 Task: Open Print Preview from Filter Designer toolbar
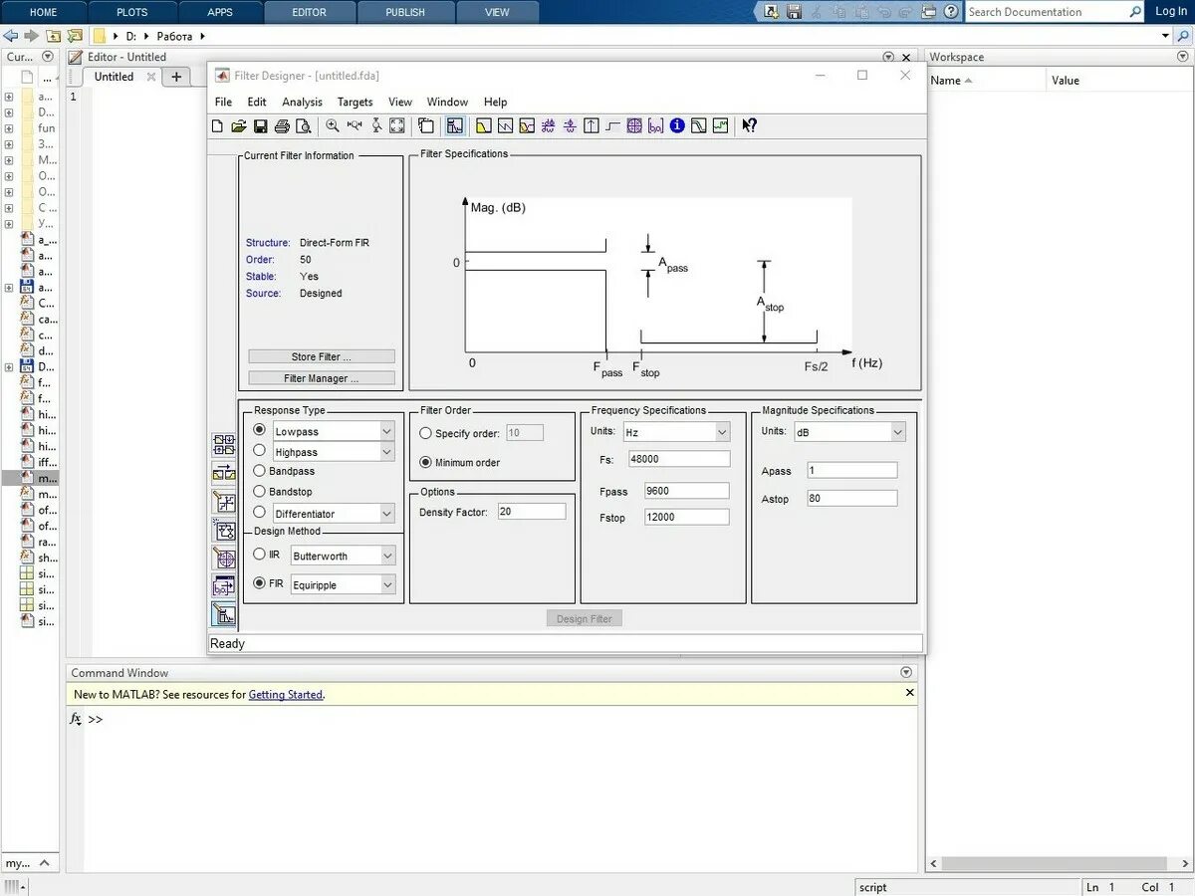304,125
